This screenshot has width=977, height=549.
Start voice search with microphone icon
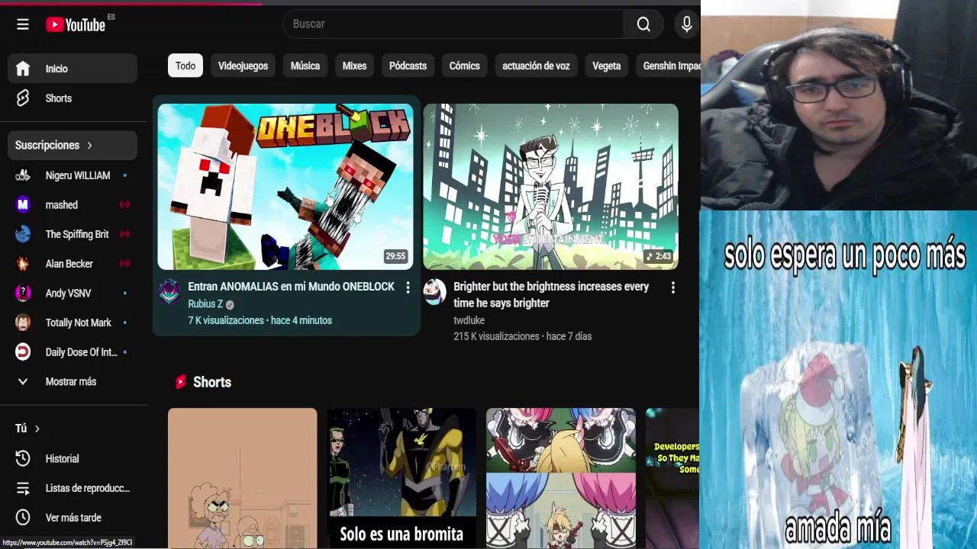[x=687, y=24]
